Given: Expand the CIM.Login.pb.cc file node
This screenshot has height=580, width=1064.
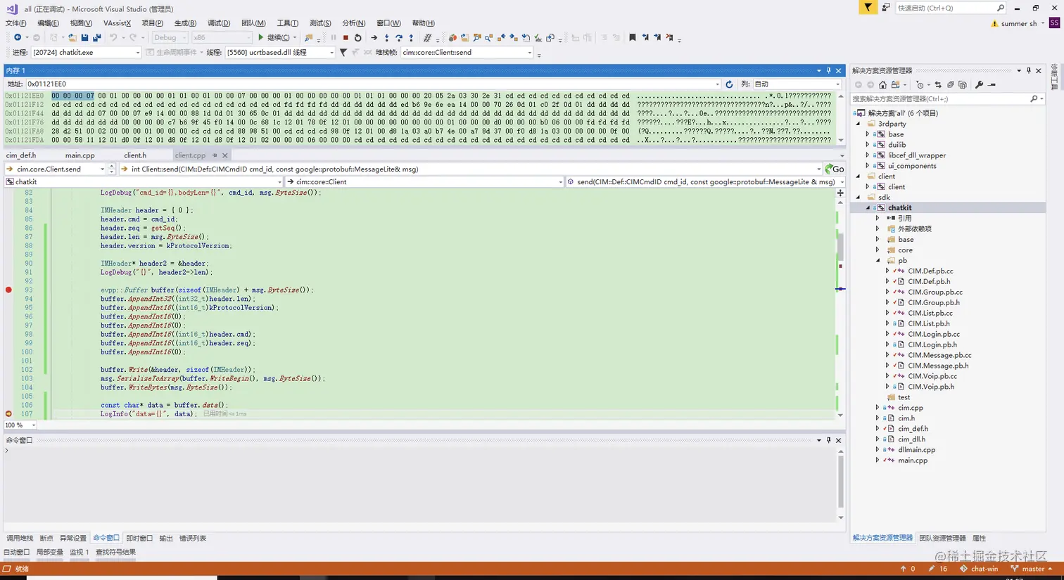Looking at the screenshot, I should 887,334.
